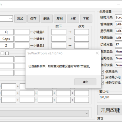Edit the 显示界面 hotkey field
The image size is (122, 122).
click(119, 31)
